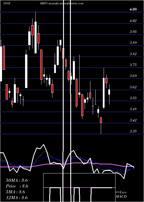The image size is (144, 202).
Task: Click the 3.35 price axis label
Action: [x=133, y=131]
